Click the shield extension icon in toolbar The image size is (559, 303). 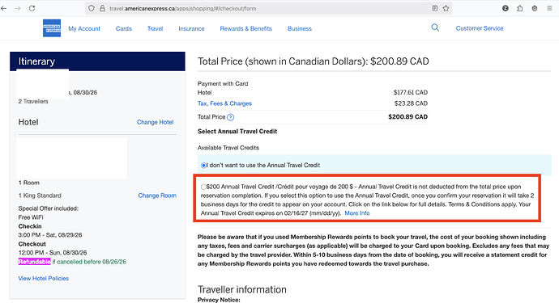[535, 8]
